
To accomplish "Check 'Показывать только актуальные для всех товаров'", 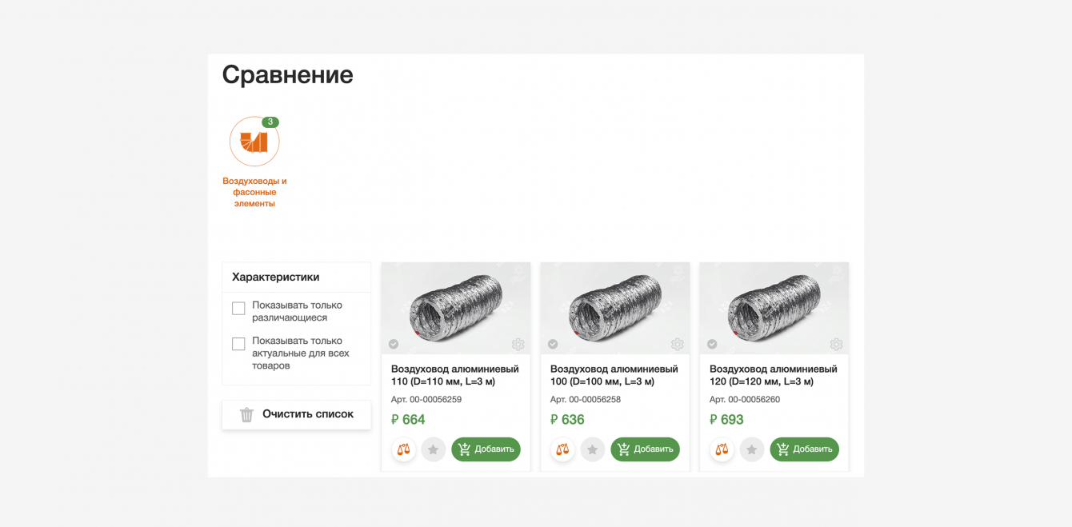I will 238,344.
